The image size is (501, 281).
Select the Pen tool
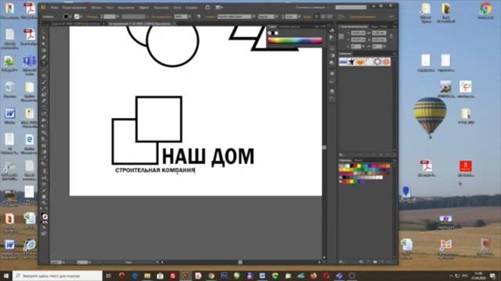point(44,57)
